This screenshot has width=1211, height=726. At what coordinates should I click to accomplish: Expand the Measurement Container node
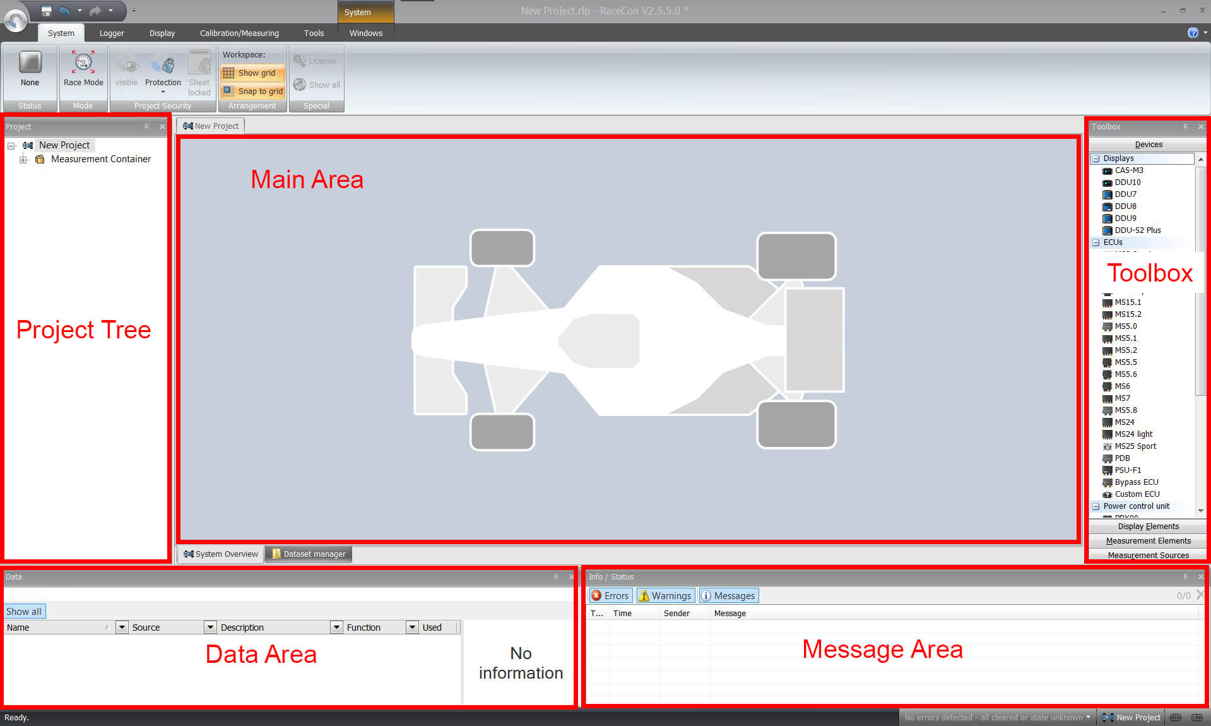(23, 160)
